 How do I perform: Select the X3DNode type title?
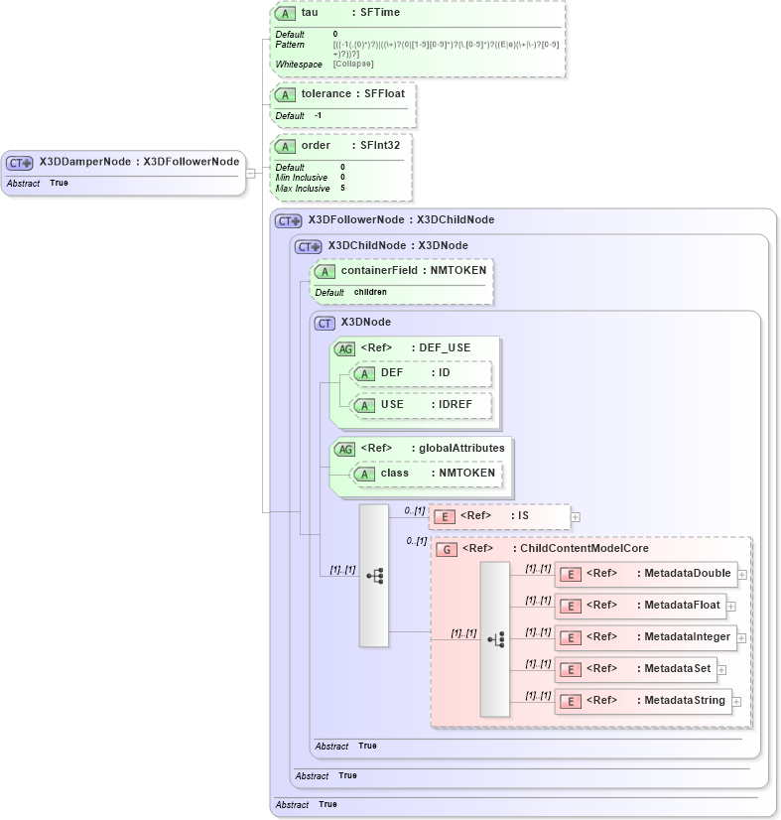(366, 322)
